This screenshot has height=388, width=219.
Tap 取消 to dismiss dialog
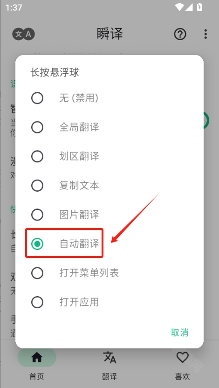[x=180, y=333]
